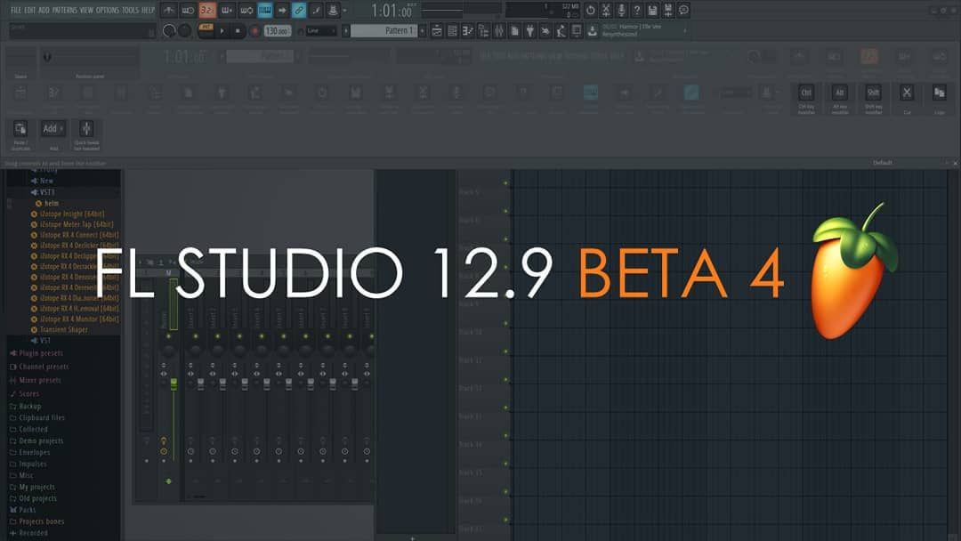Click the Play transport button

(222, 30)
